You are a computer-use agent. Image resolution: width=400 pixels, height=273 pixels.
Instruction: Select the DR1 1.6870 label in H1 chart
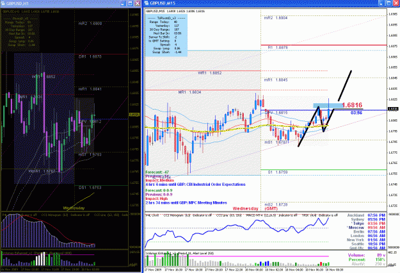point(90,56)
